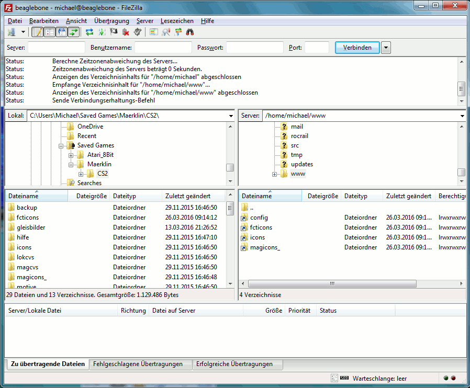
Task: Click the Verbinden button
Action: [357, 48]
